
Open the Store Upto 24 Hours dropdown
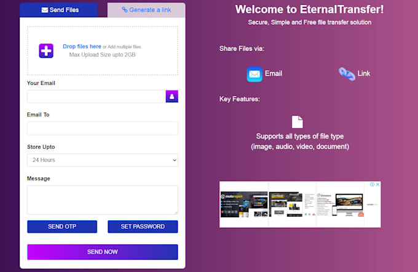103,160
